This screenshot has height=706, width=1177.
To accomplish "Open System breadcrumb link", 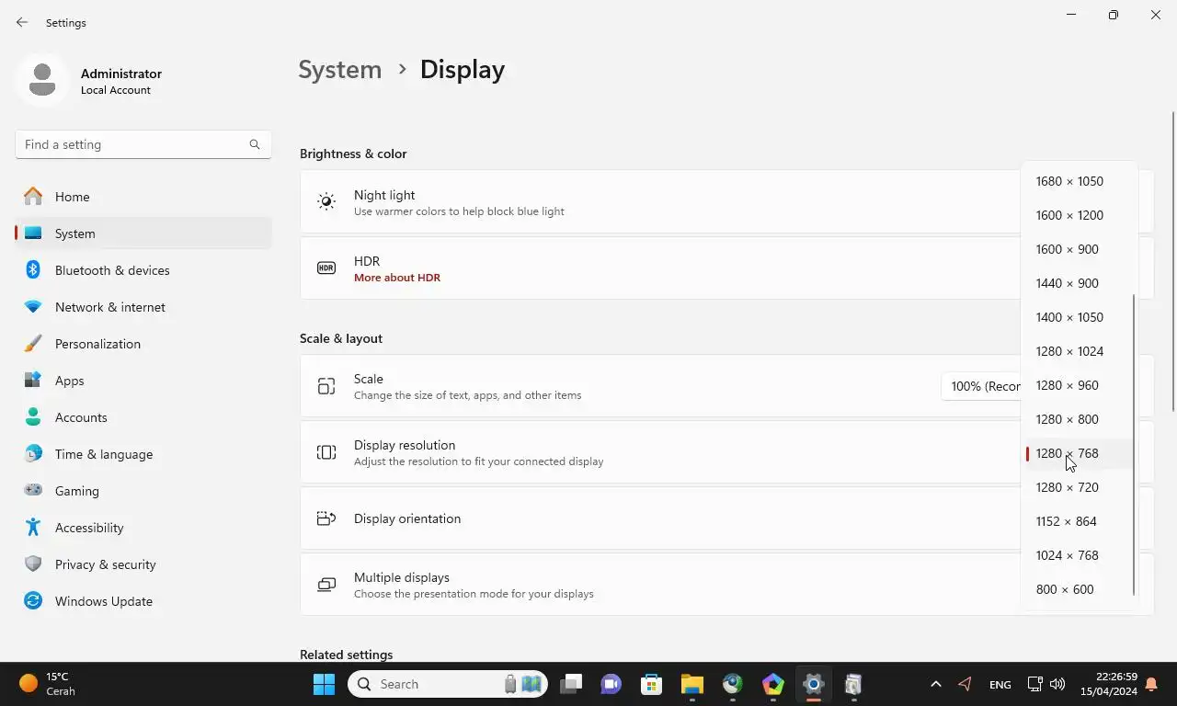I will click(339, 70).
